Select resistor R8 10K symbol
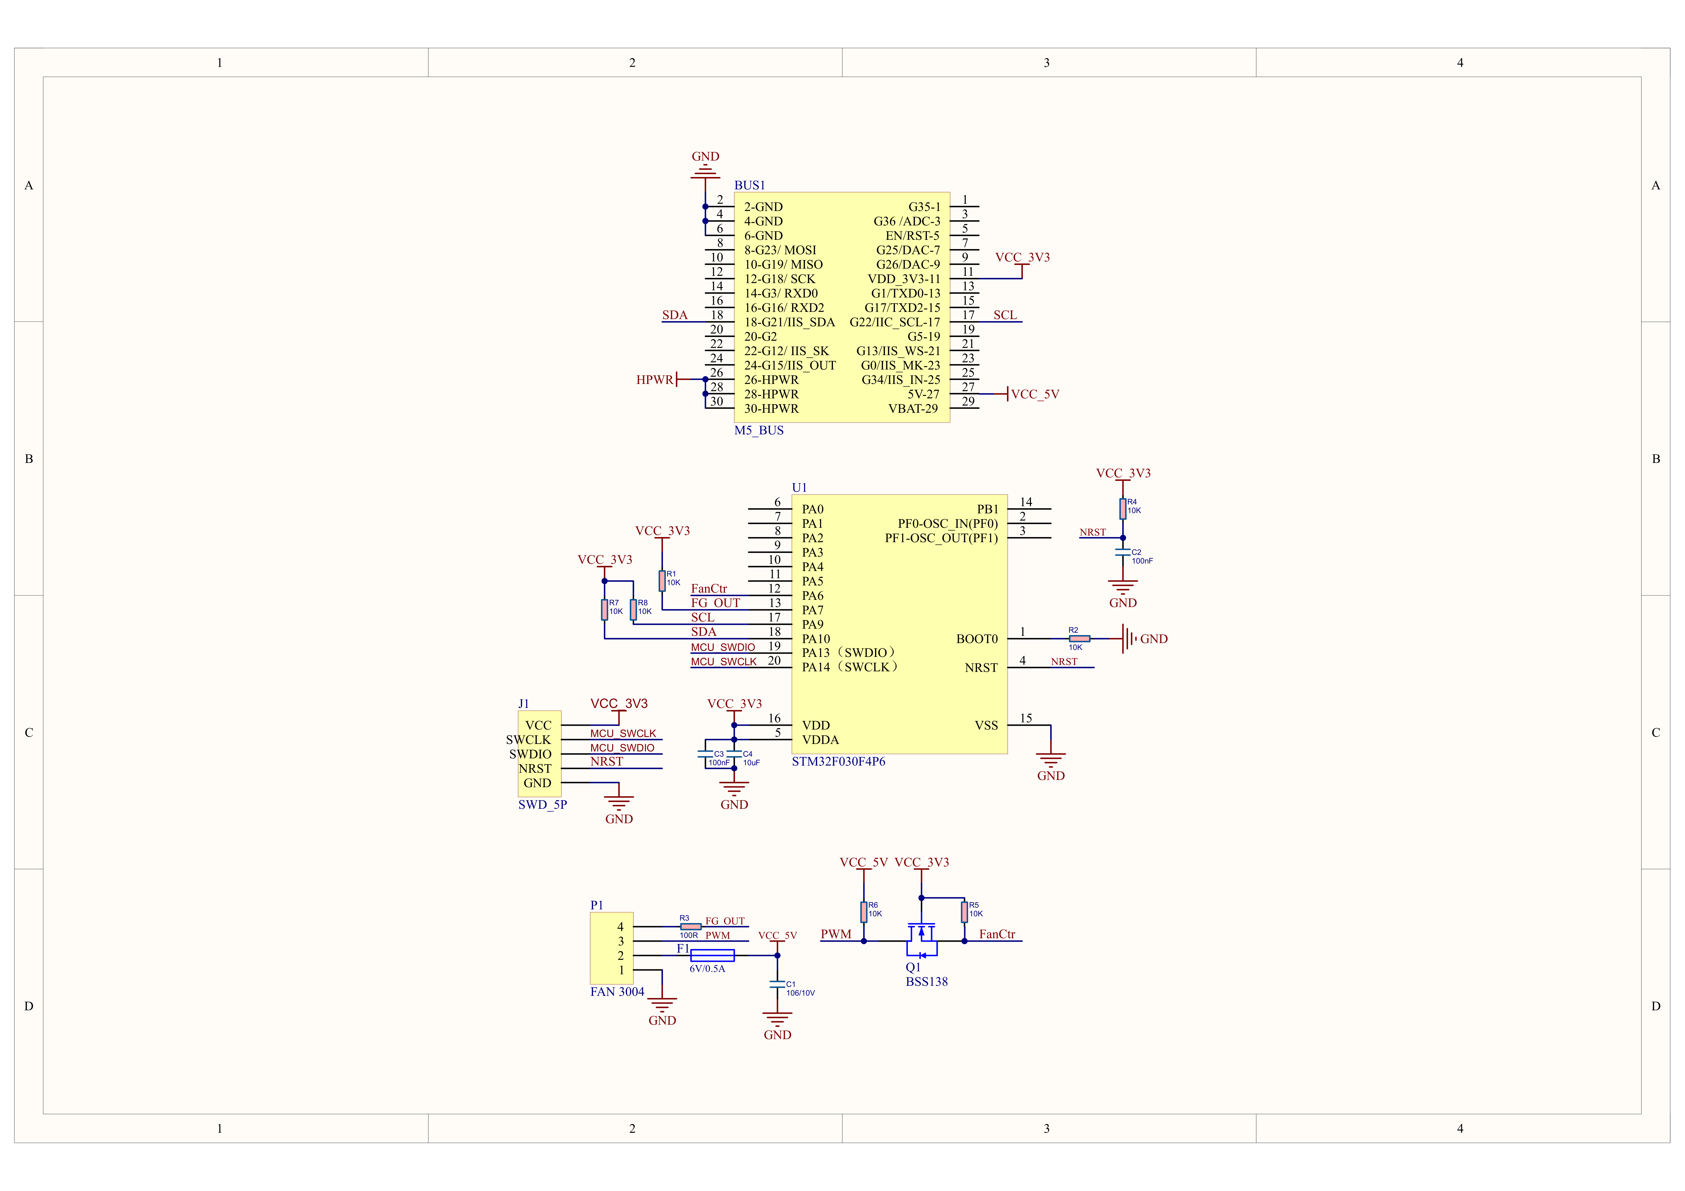This screenshot has width=1685, height=1191. 633,609
